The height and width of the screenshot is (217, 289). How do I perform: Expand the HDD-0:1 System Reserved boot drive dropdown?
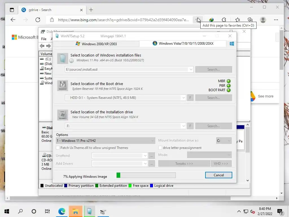click(183, 98)
